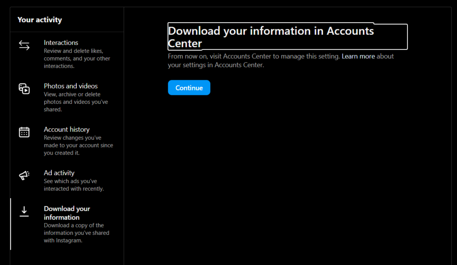Click the Interactions arrows icon
Screen dimensions: 457x265
(24, 45)
